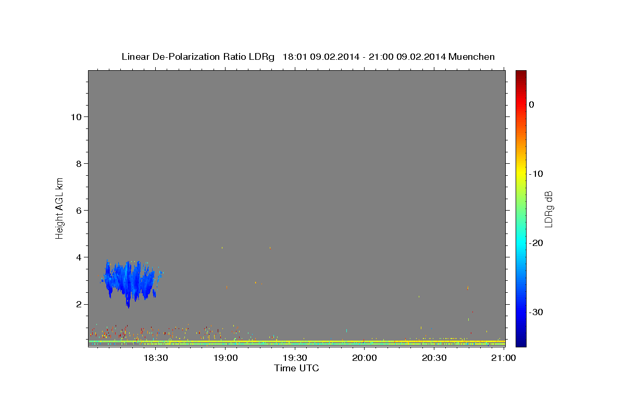Viewport: 625px width, 416px height.
Task: Click the 21:00 time tick label
Action: tap(504, 358)
